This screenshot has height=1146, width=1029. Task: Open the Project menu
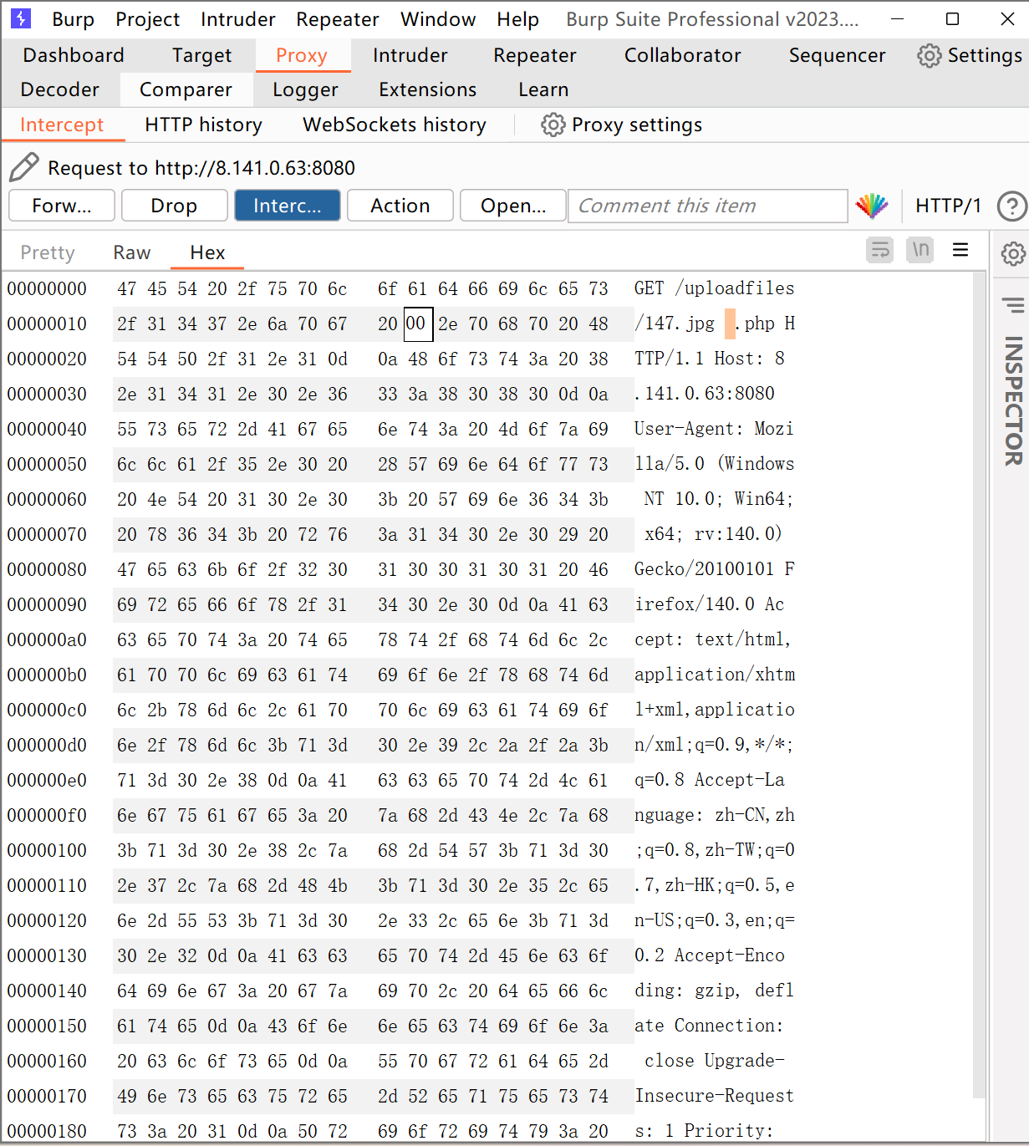(x=147, y=19)
